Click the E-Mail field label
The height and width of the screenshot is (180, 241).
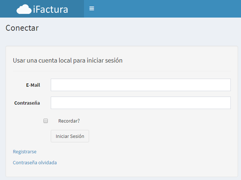[33, 85]
